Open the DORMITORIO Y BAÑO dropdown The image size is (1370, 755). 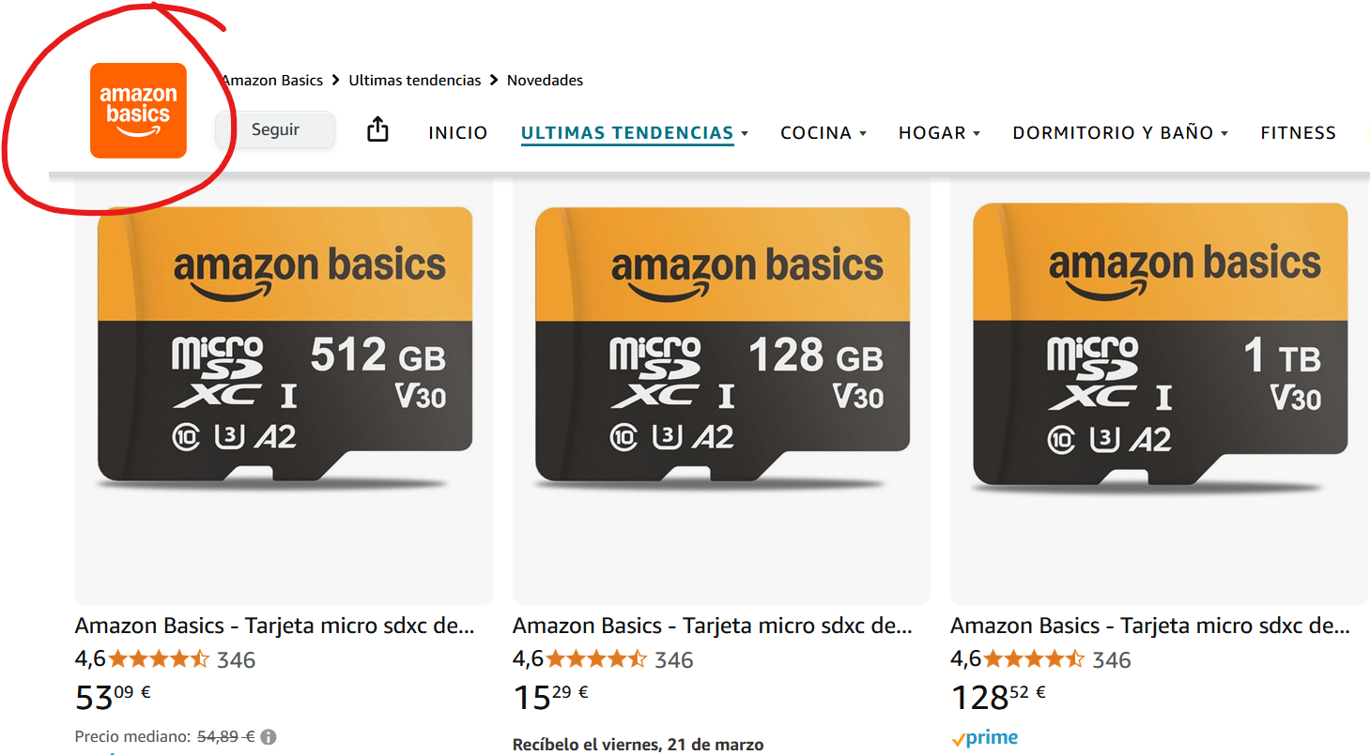(1120, 133)
